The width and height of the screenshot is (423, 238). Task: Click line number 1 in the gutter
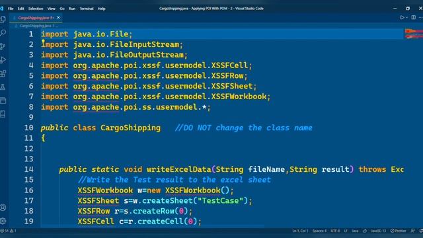point(31,34)
